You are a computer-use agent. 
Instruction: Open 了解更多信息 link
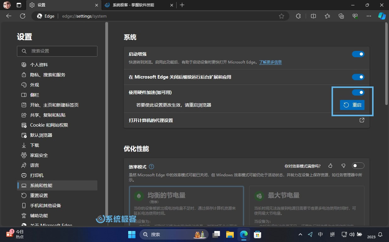(270, 62)
